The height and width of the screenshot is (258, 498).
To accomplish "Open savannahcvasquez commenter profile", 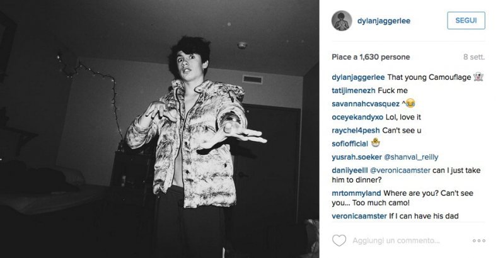I will pos(366,104).
